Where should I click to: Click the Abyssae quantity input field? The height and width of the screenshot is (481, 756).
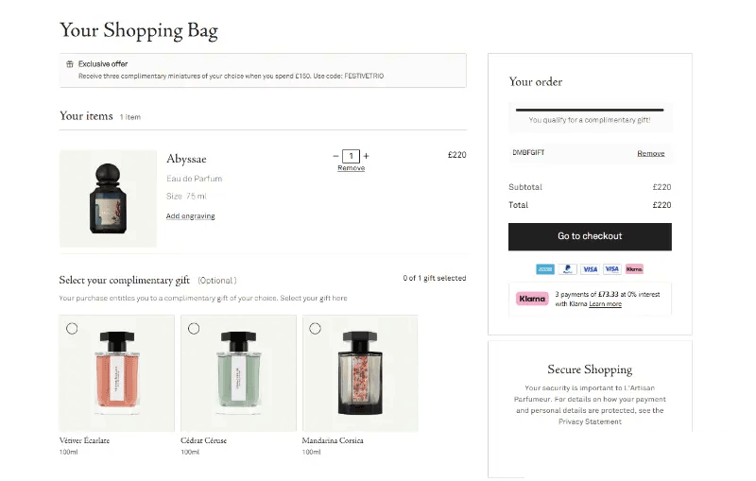[x=351, y=156]
